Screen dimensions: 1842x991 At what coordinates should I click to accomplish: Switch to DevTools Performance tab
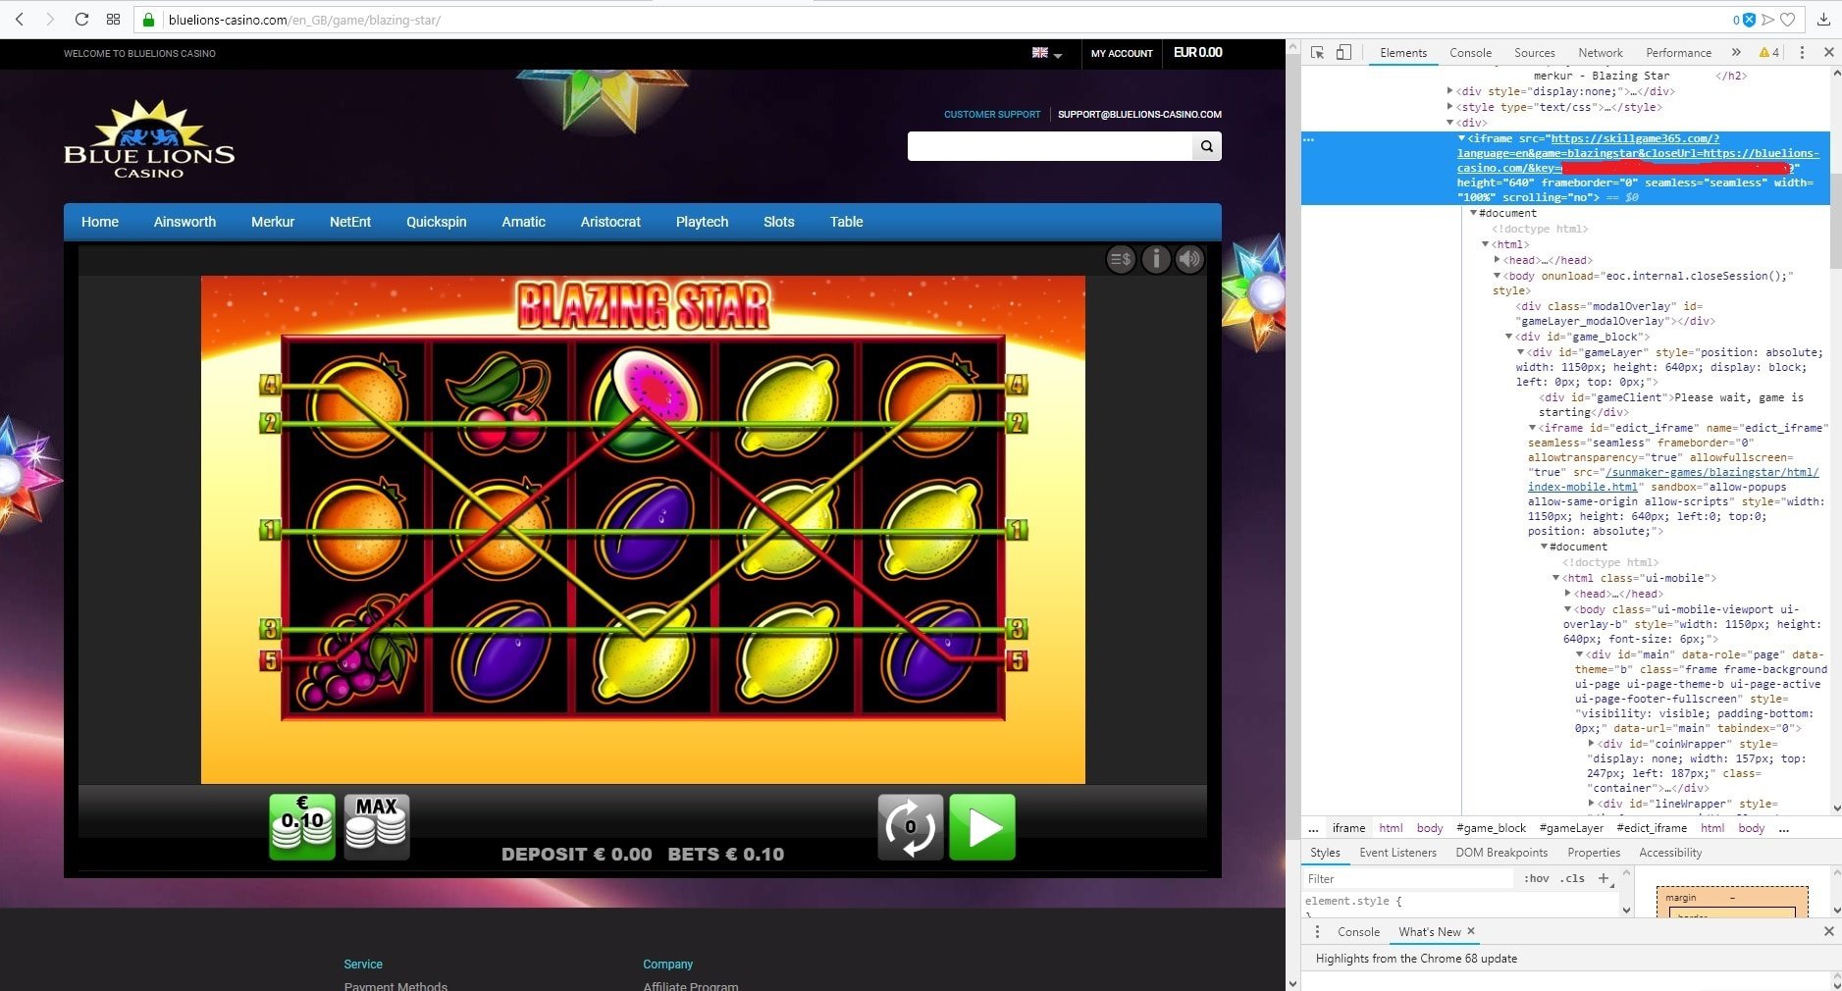(1678, 53)
